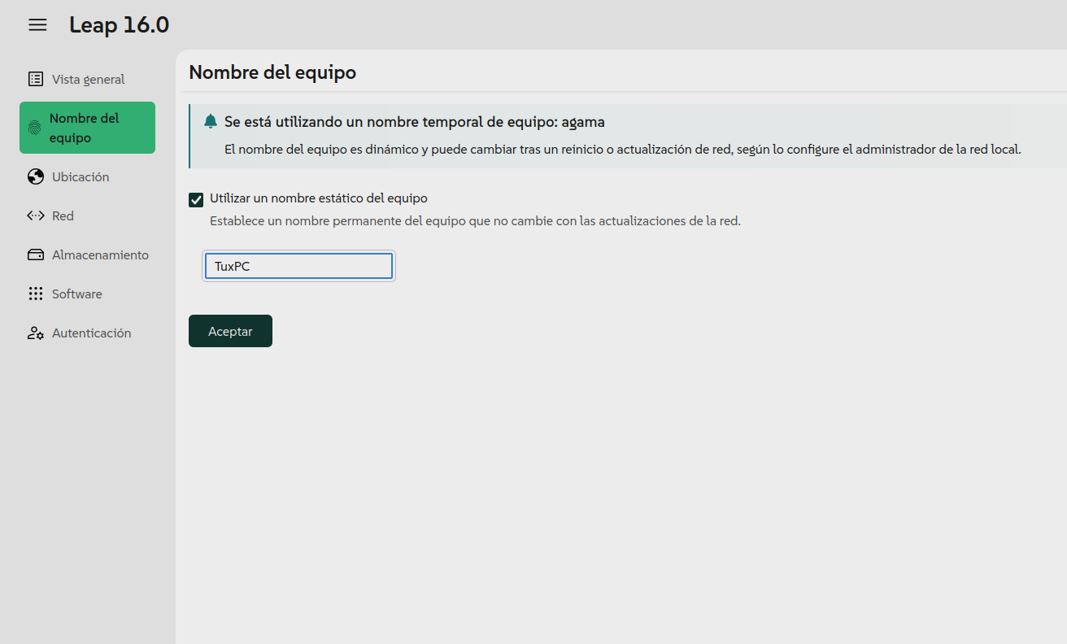Click the hard drive icon for Almacenamiento

(36, 255)
